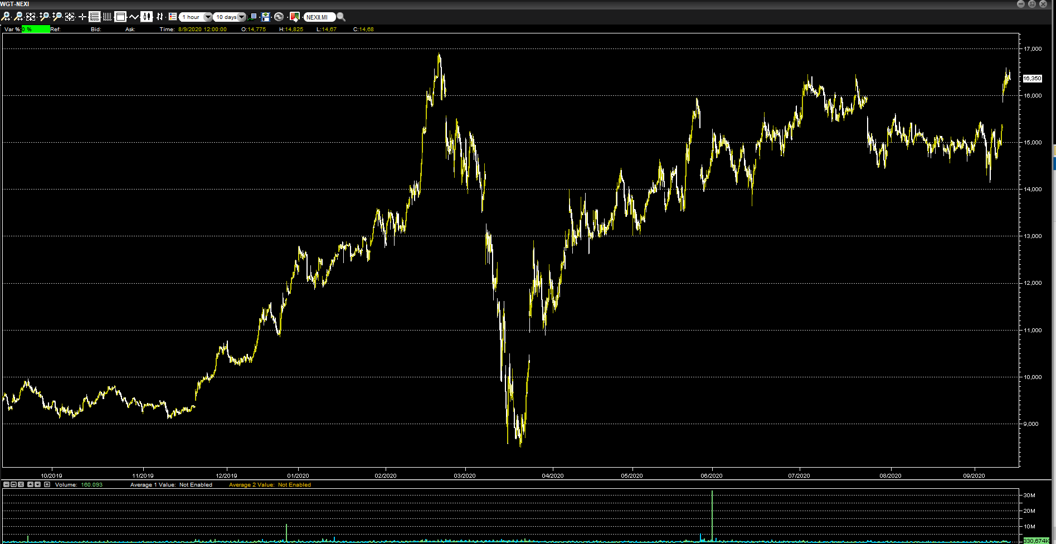
Task: Click the vertical zoom in magnifier icon
Action: (44, 17)
